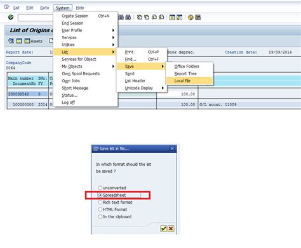
Task: Open the Goto menu
Action: 44,8
